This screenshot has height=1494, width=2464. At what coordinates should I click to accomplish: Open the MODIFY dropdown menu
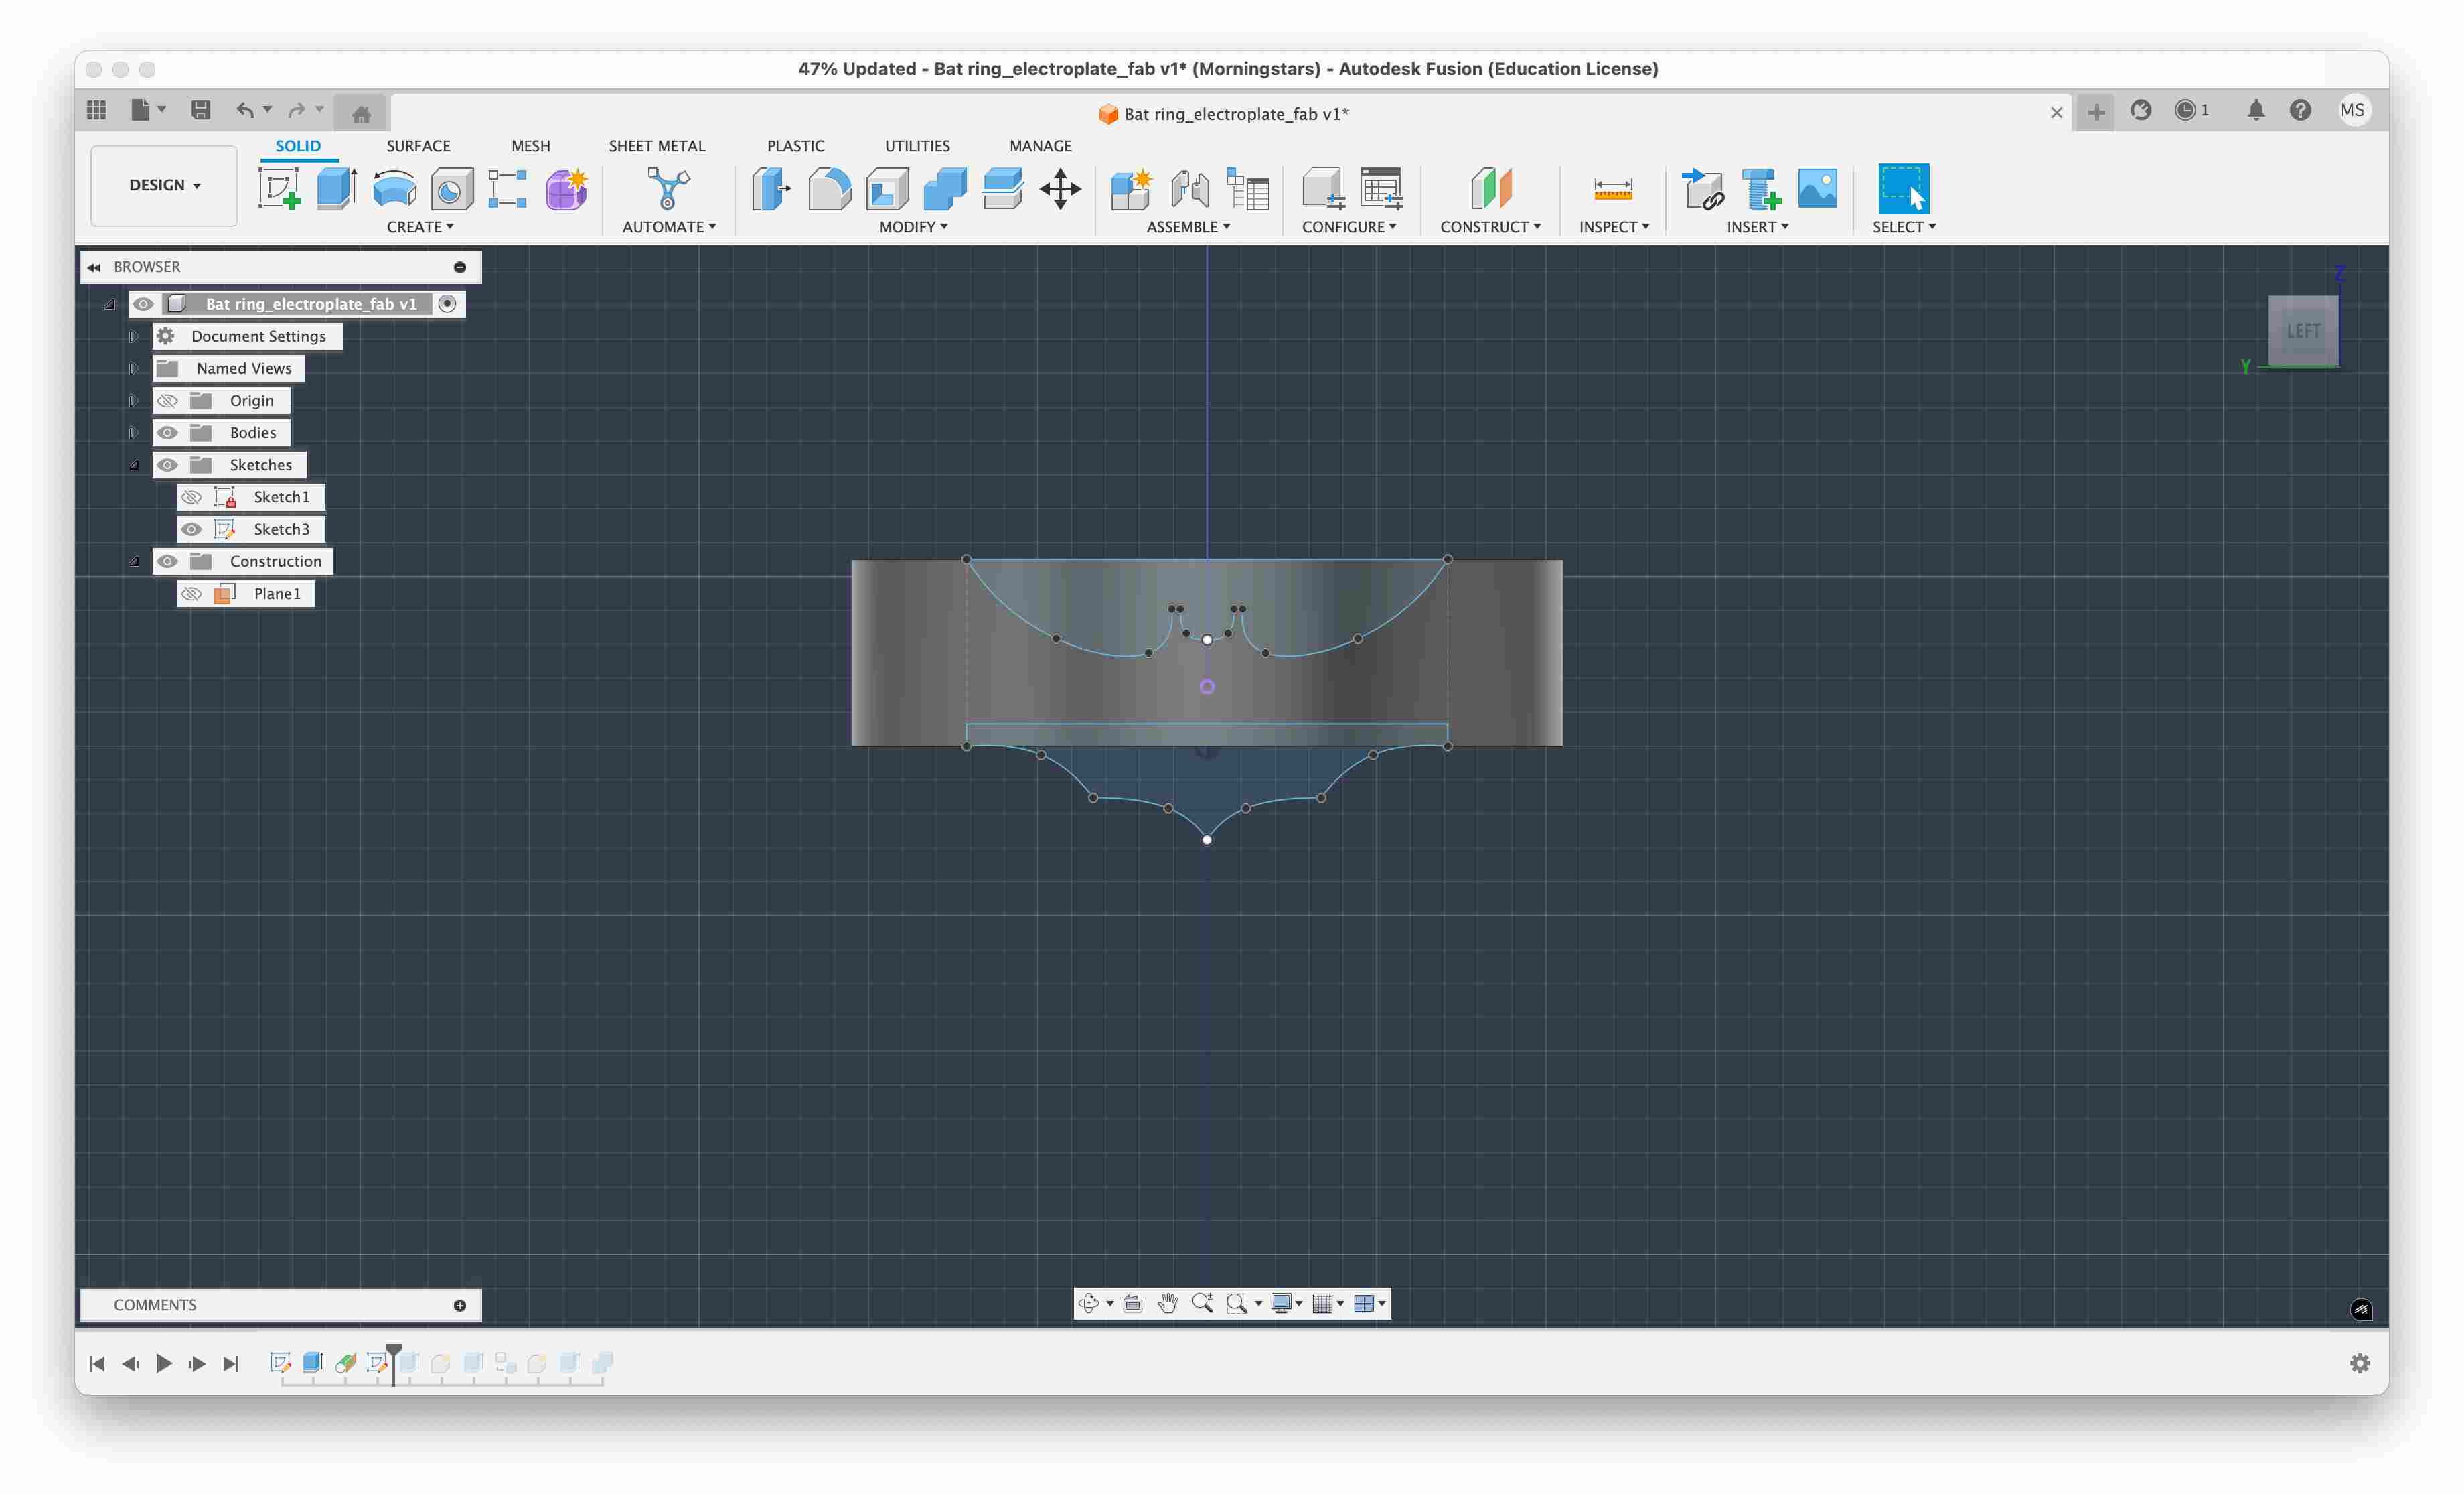[913, 227]
